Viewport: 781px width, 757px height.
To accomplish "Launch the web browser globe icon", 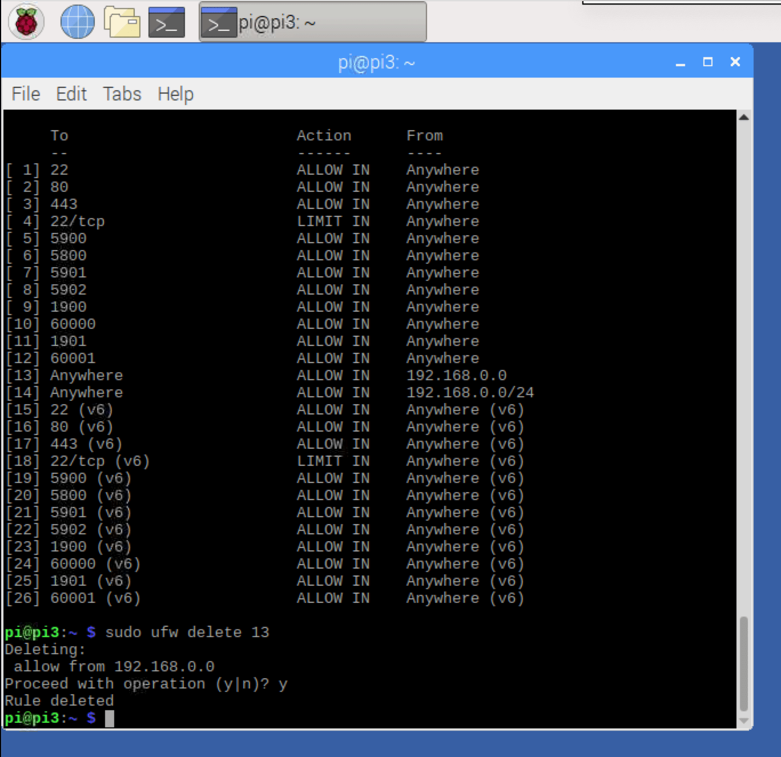I will pos(77,22).
